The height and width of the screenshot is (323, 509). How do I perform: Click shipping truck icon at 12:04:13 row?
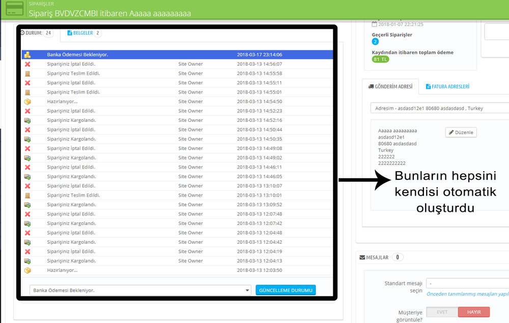(x=27, y=261)
